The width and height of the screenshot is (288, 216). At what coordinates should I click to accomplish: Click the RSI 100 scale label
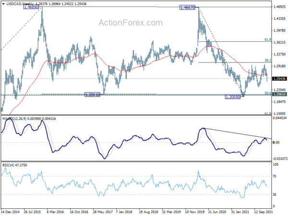[x=276, y=164]
